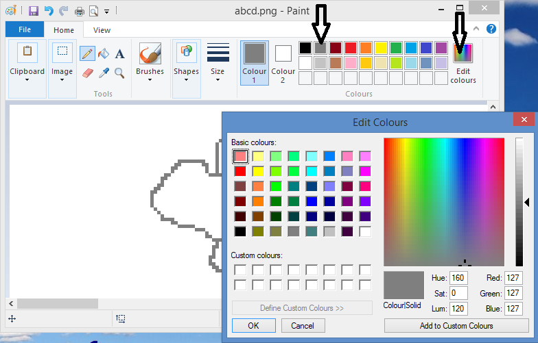
Task: Open the File menu
Action: point(25,29)
